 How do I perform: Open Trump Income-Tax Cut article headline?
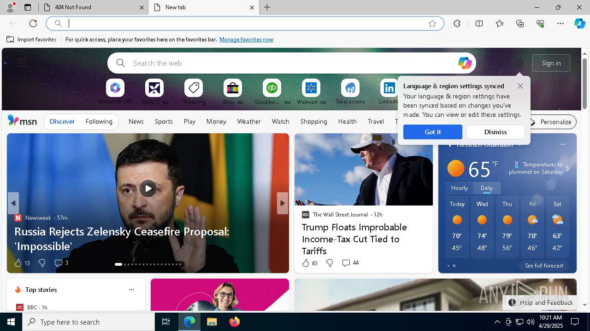pos(354,239)
